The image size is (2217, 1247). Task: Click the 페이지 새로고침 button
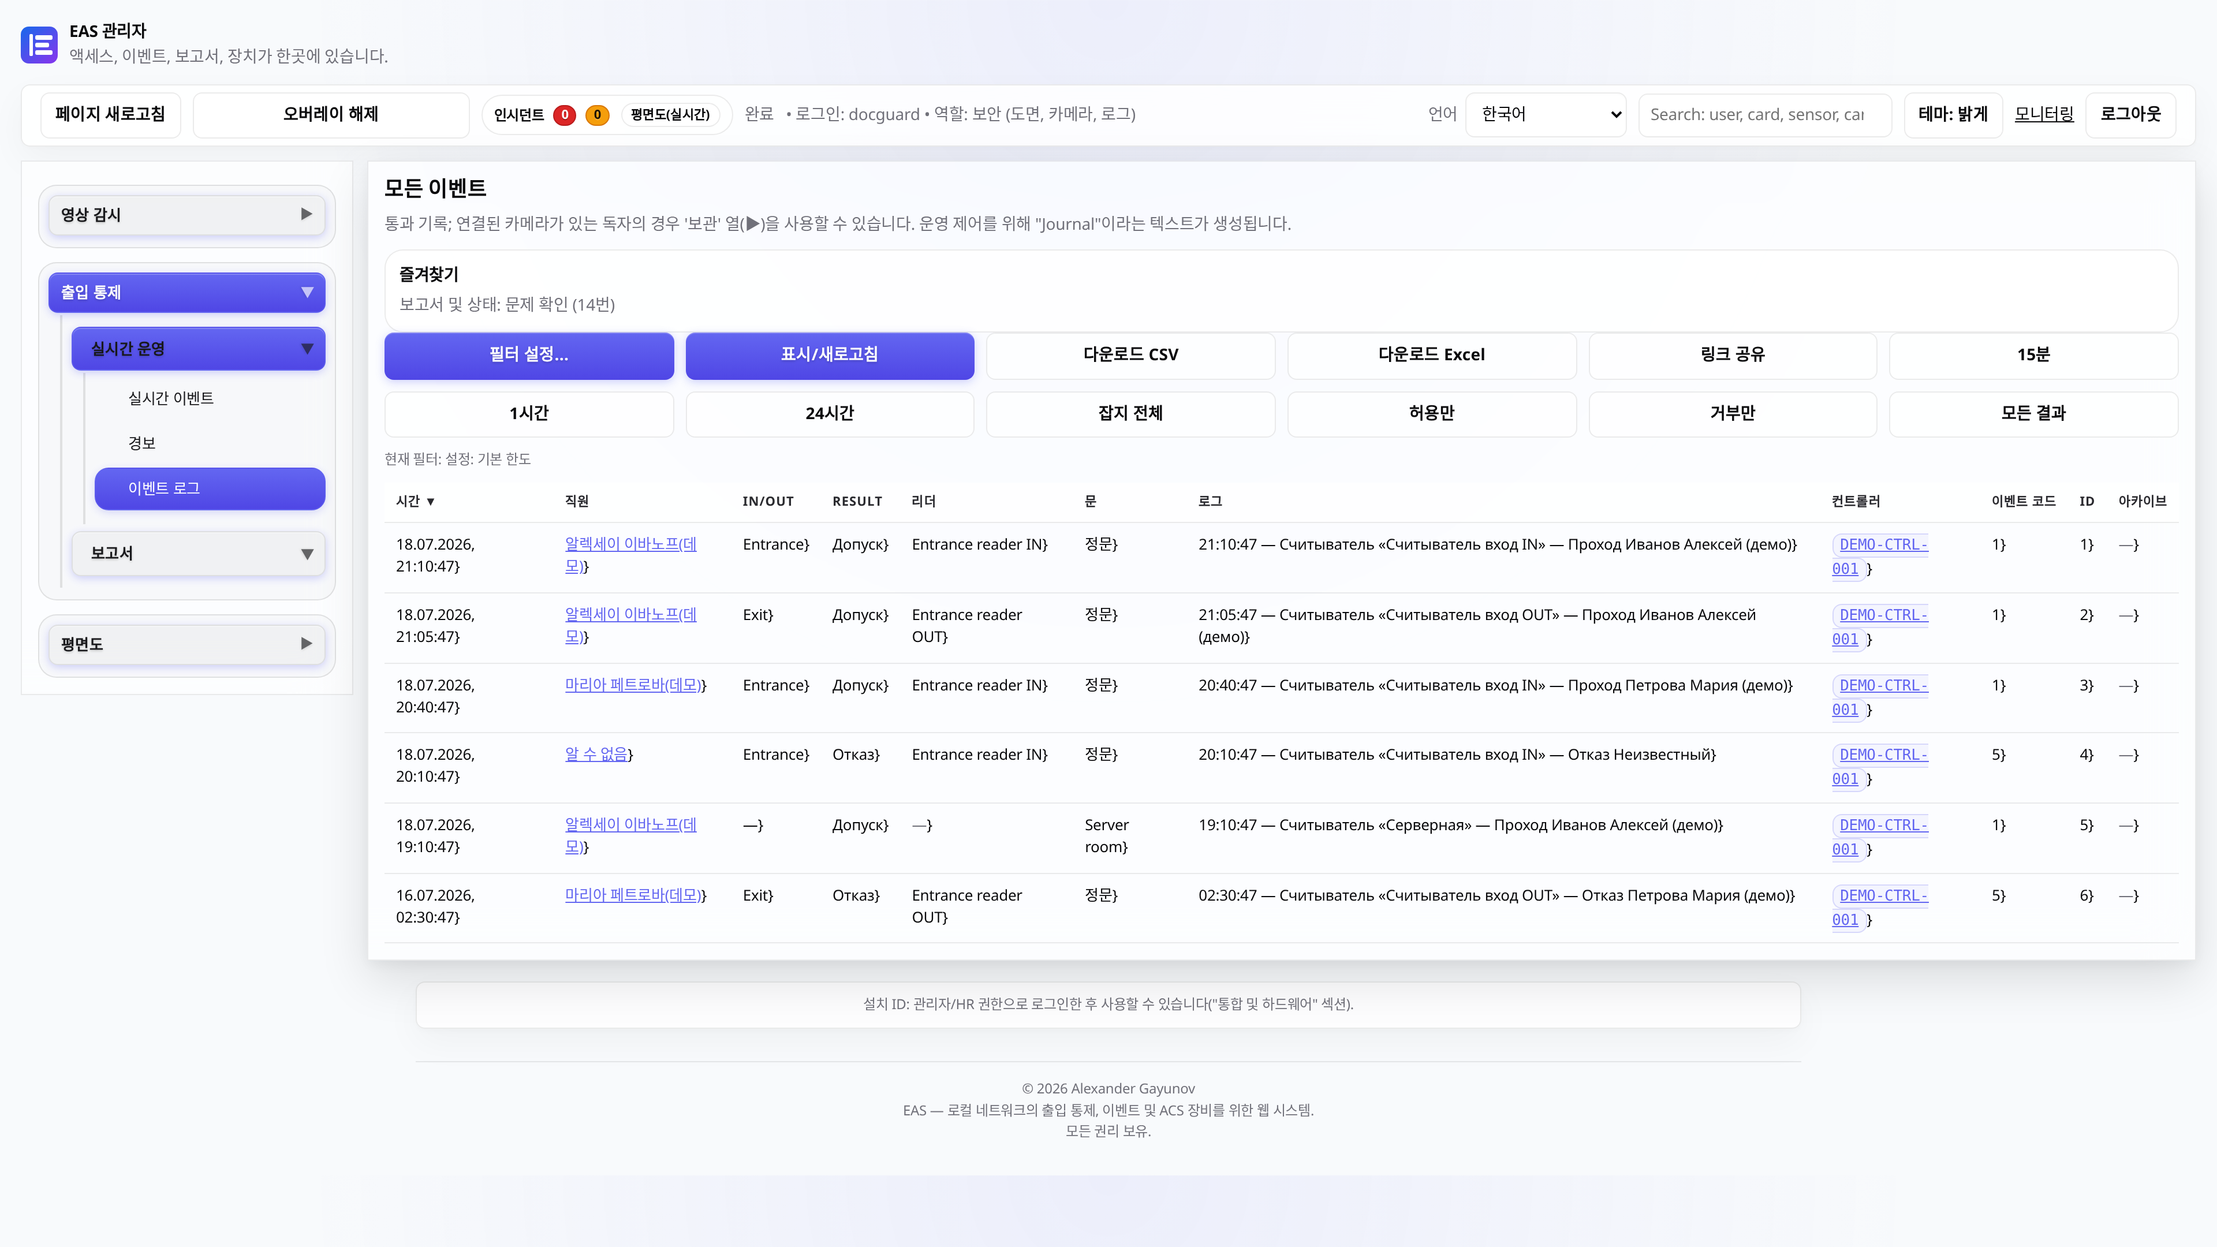pos(110,114)
